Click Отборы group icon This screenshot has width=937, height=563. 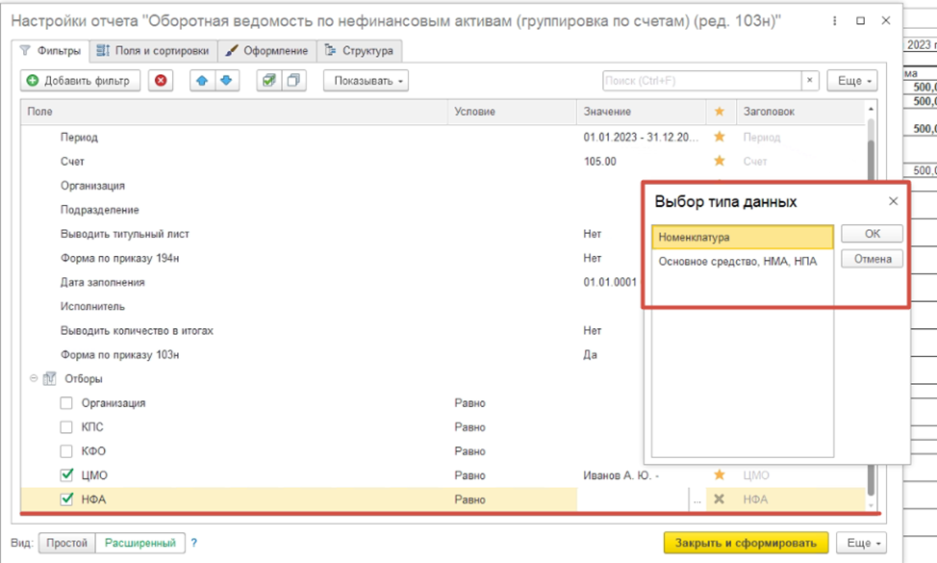pyautogui.click(x=50, y=379)
